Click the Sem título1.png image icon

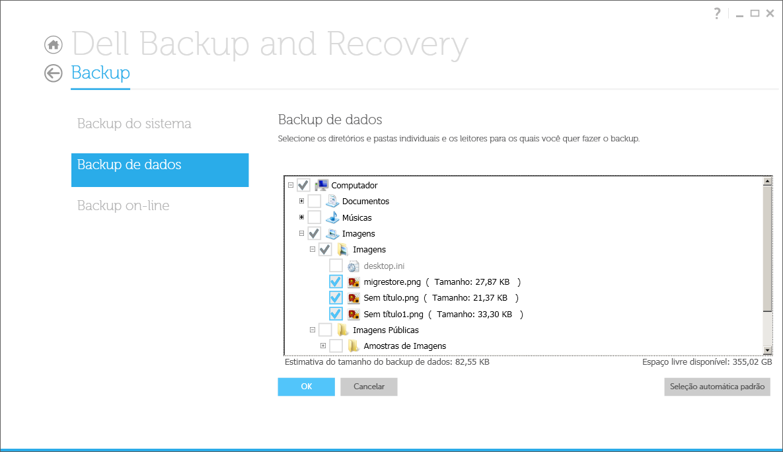pos(354,314)
